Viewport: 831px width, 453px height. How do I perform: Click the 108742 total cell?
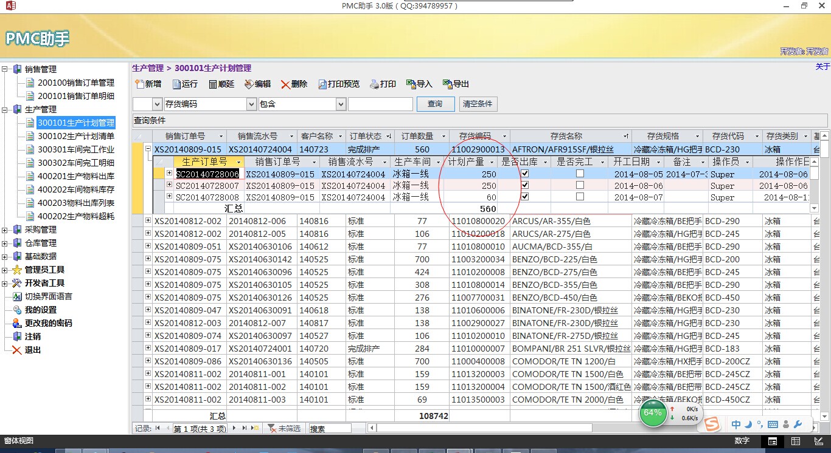(x=422, y=416)
